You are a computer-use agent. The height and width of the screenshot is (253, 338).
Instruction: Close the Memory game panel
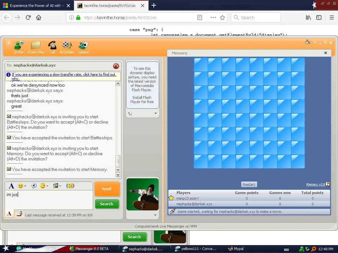point(325,53)
